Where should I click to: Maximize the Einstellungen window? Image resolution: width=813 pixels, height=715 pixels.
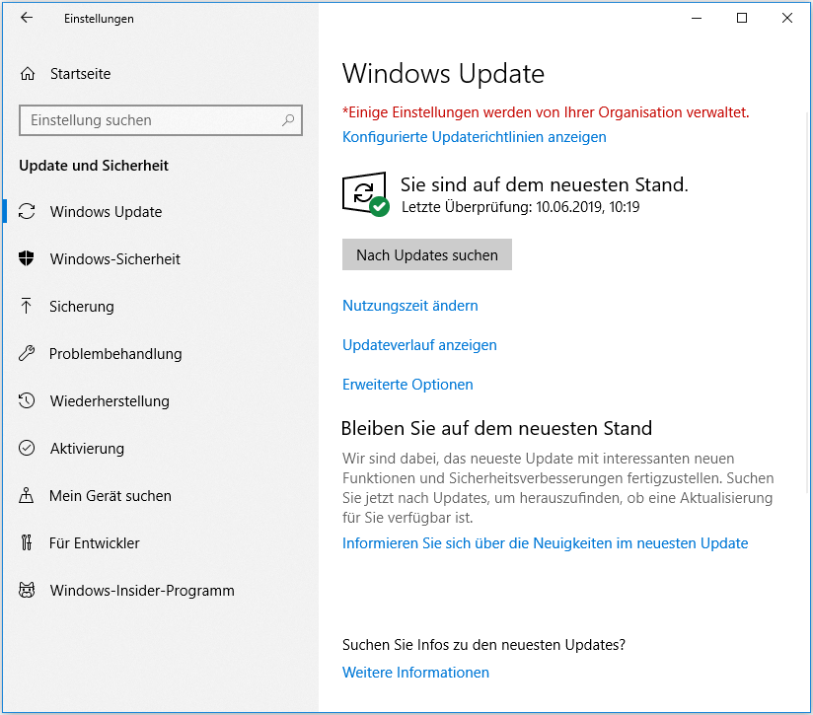(742, 18)
